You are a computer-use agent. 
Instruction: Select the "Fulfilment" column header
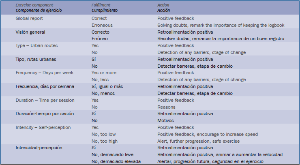(101, 5)
